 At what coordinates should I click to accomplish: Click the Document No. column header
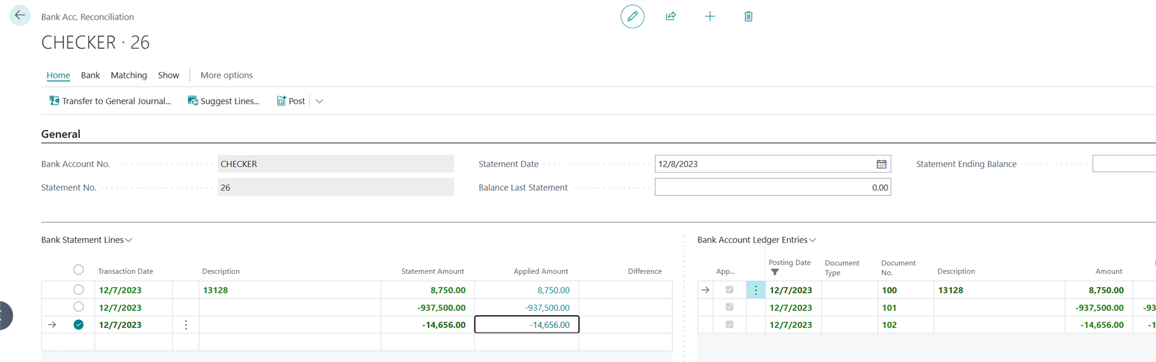(898, 268)
